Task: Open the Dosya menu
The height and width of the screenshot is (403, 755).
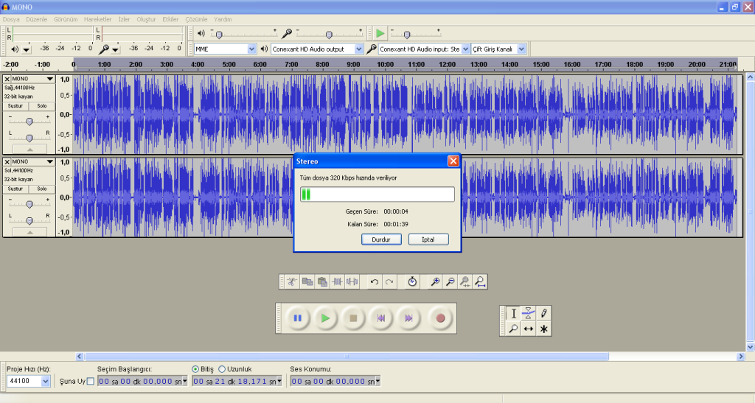Action: pos(11,20)
